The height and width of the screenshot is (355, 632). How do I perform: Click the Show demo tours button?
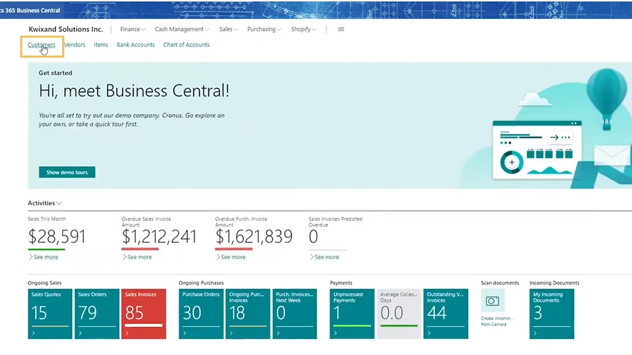click(67, 172)
